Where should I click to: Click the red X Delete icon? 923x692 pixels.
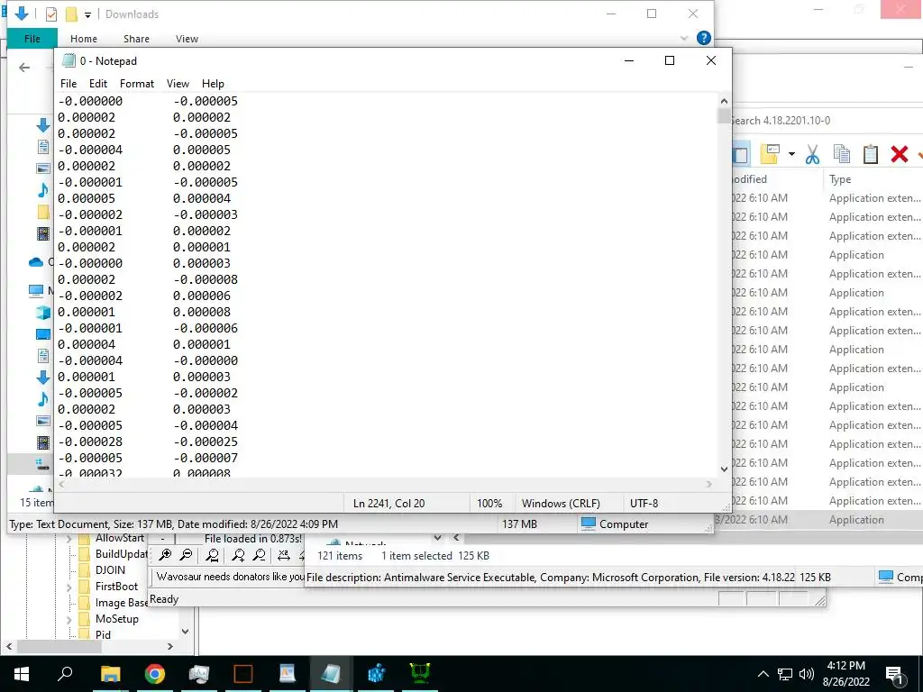coord(899,154)
